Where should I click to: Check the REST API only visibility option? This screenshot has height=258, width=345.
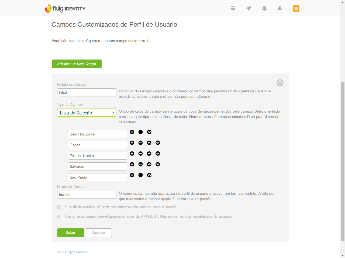coord(59,216)
